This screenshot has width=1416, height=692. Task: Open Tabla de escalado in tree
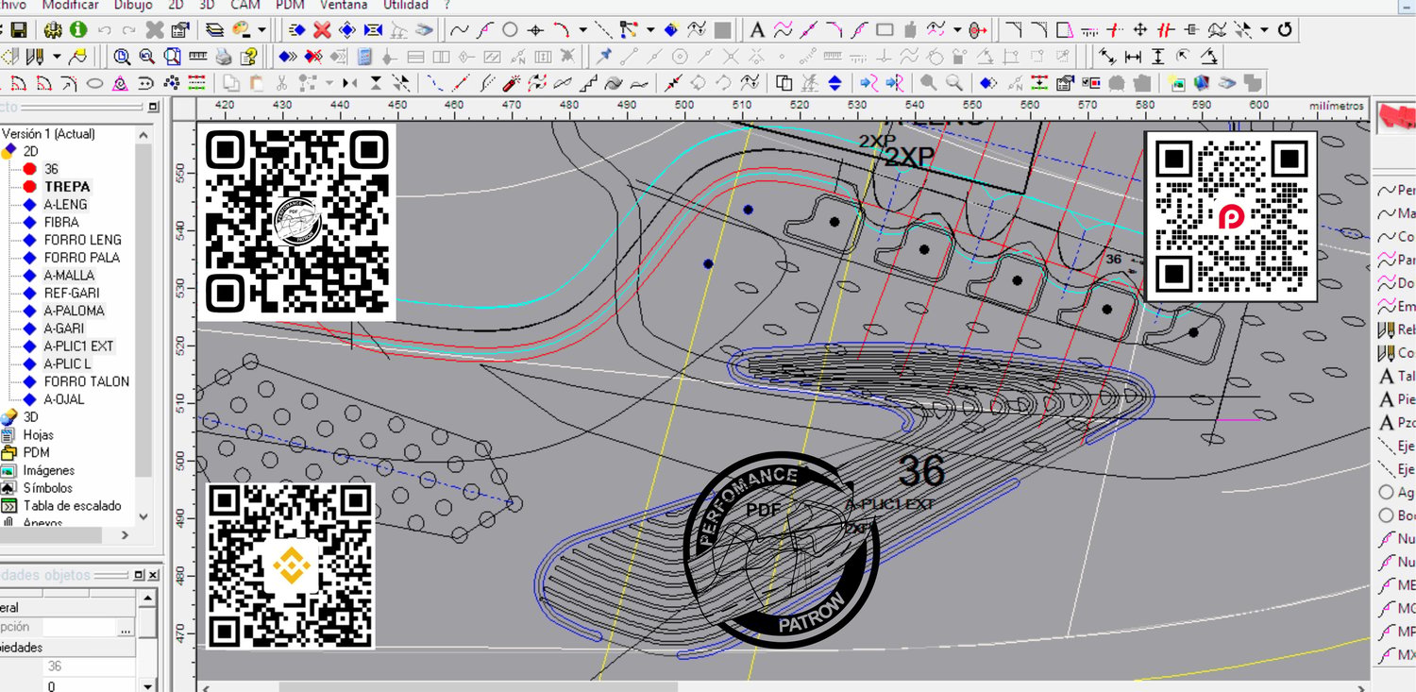tap(73, 506)
